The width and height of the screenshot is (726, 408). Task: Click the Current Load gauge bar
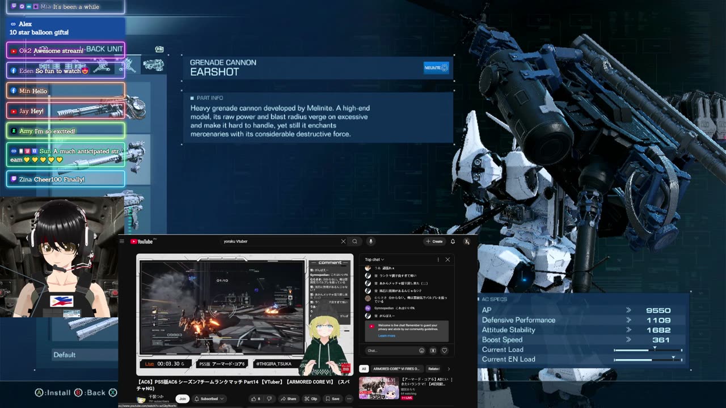point(648,350)
